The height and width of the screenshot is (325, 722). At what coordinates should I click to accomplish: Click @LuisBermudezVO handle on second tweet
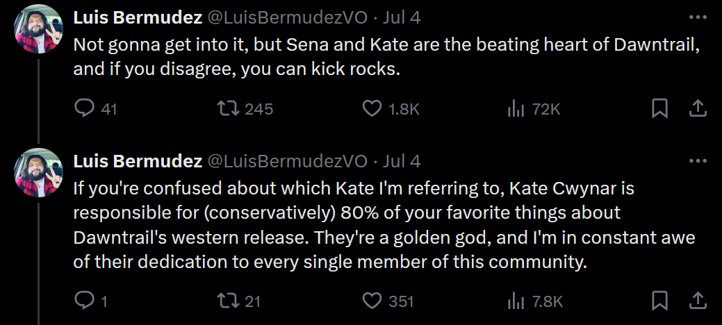pyautogui.click(x=287, y=161)
